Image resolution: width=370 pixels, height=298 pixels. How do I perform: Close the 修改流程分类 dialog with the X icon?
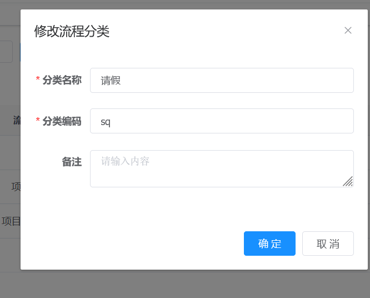[x=348, y=31]
